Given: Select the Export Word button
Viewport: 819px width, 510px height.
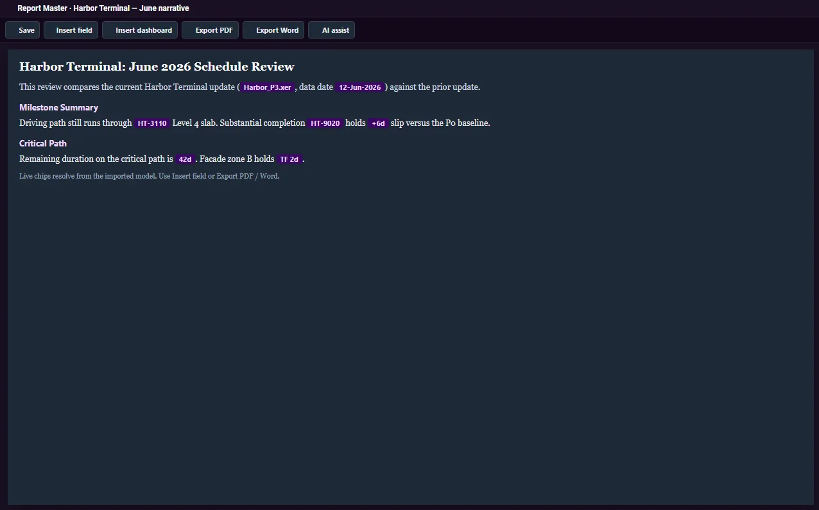Looking at the screenshot, I should point(273,30).
